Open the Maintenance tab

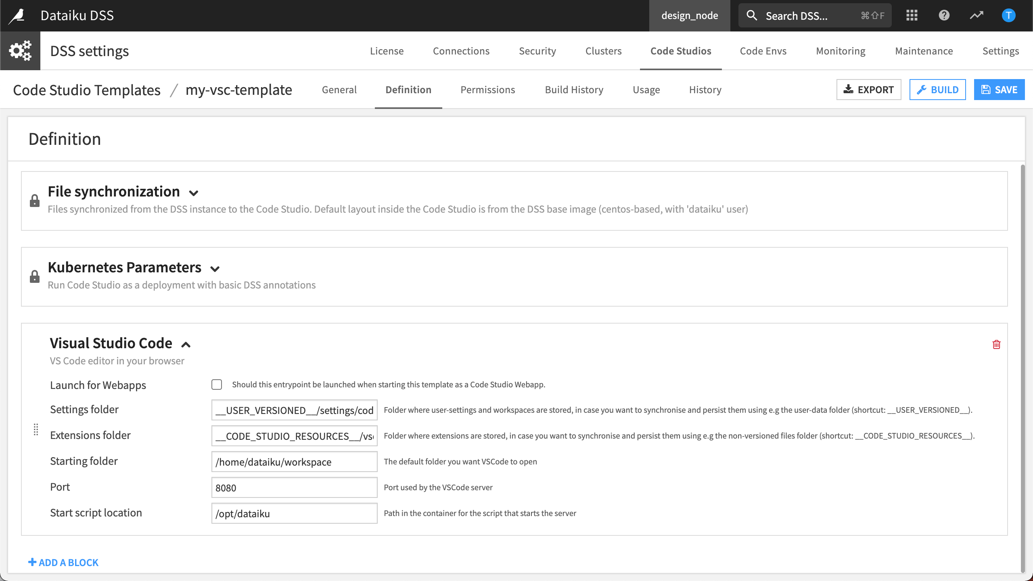pyautogui.click(x=924, y=51)
